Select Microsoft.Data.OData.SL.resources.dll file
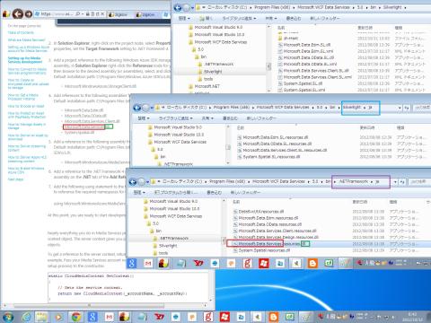This screenshot has height=323, width=431. (x=275, y=144)
